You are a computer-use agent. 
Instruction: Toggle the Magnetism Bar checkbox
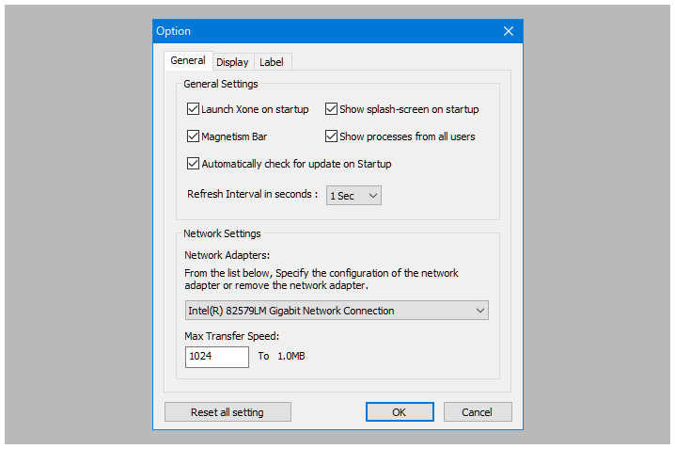point(195,136)
